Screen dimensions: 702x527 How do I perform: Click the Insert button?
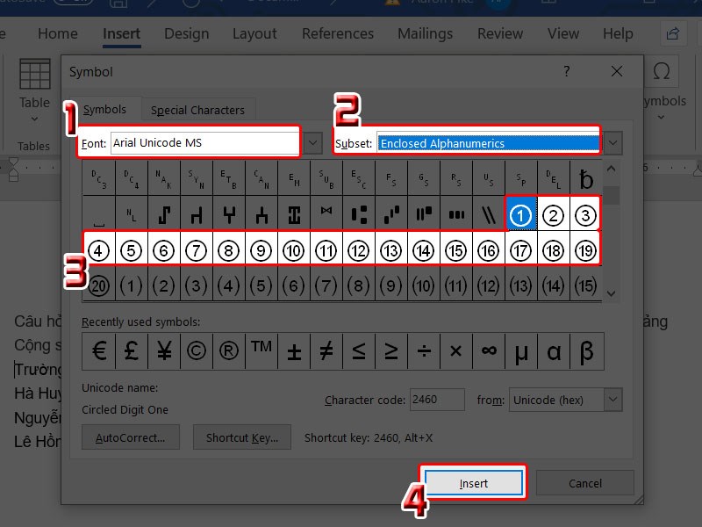[x=474, y=483]
